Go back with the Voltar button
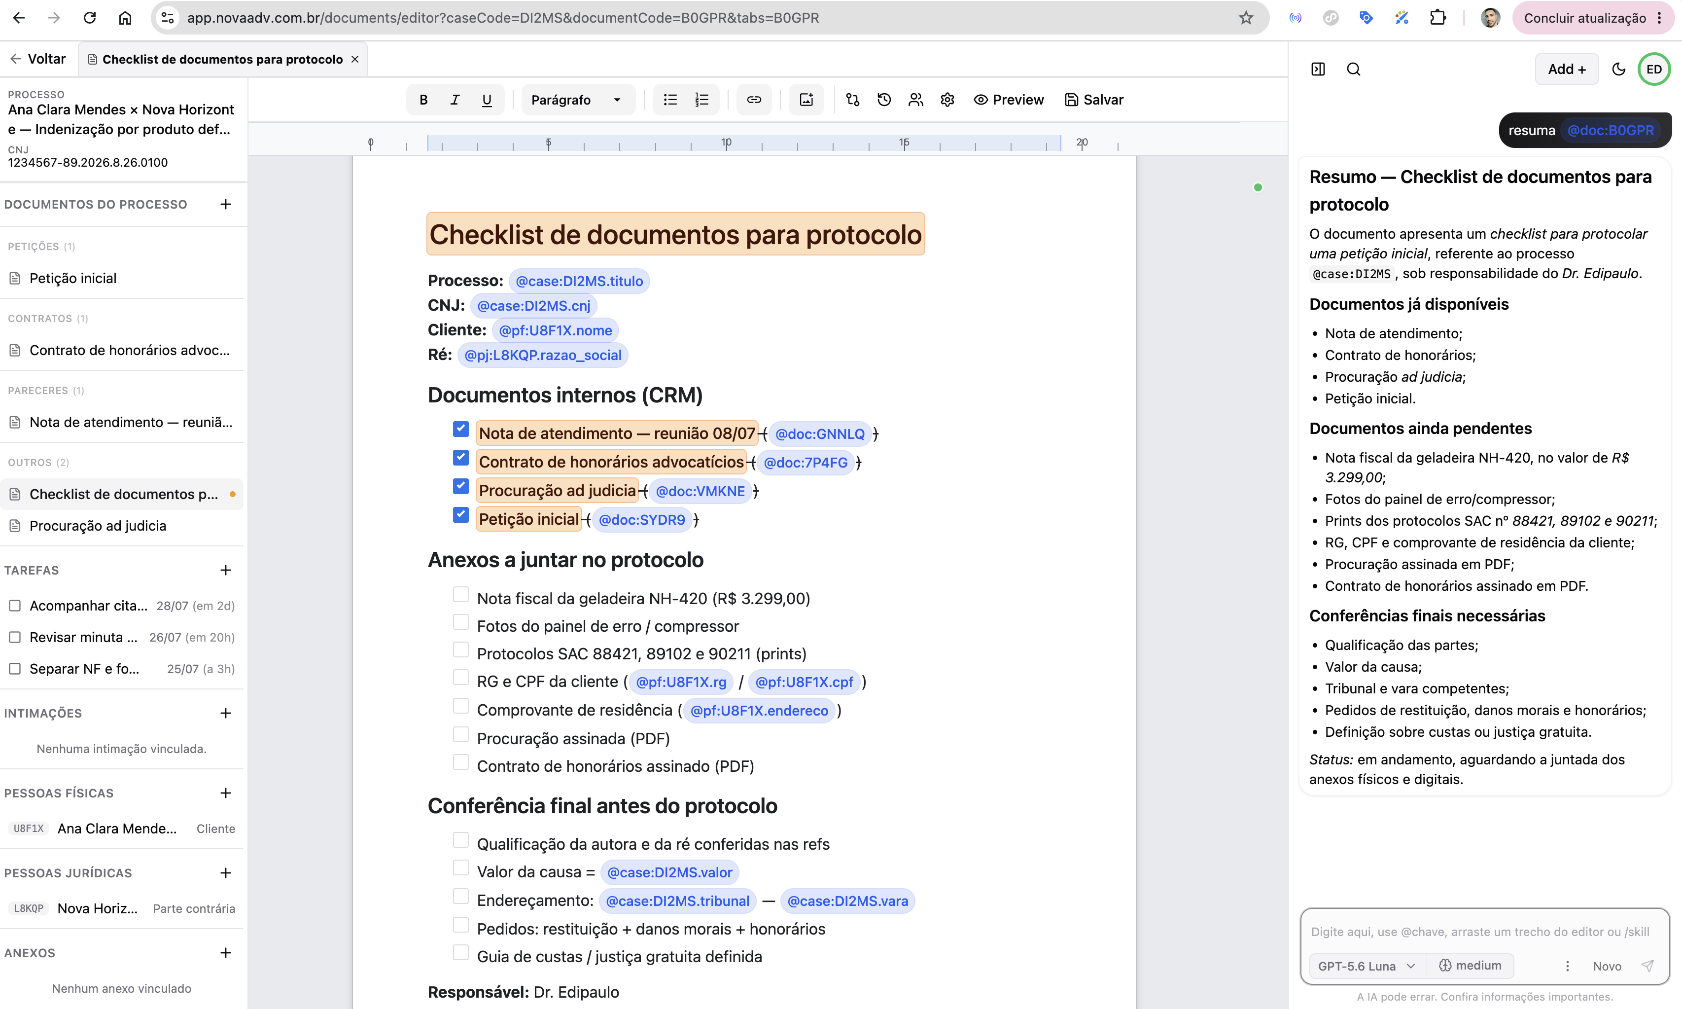Screen dimensions: 1682x1009 tap(38, 59)
